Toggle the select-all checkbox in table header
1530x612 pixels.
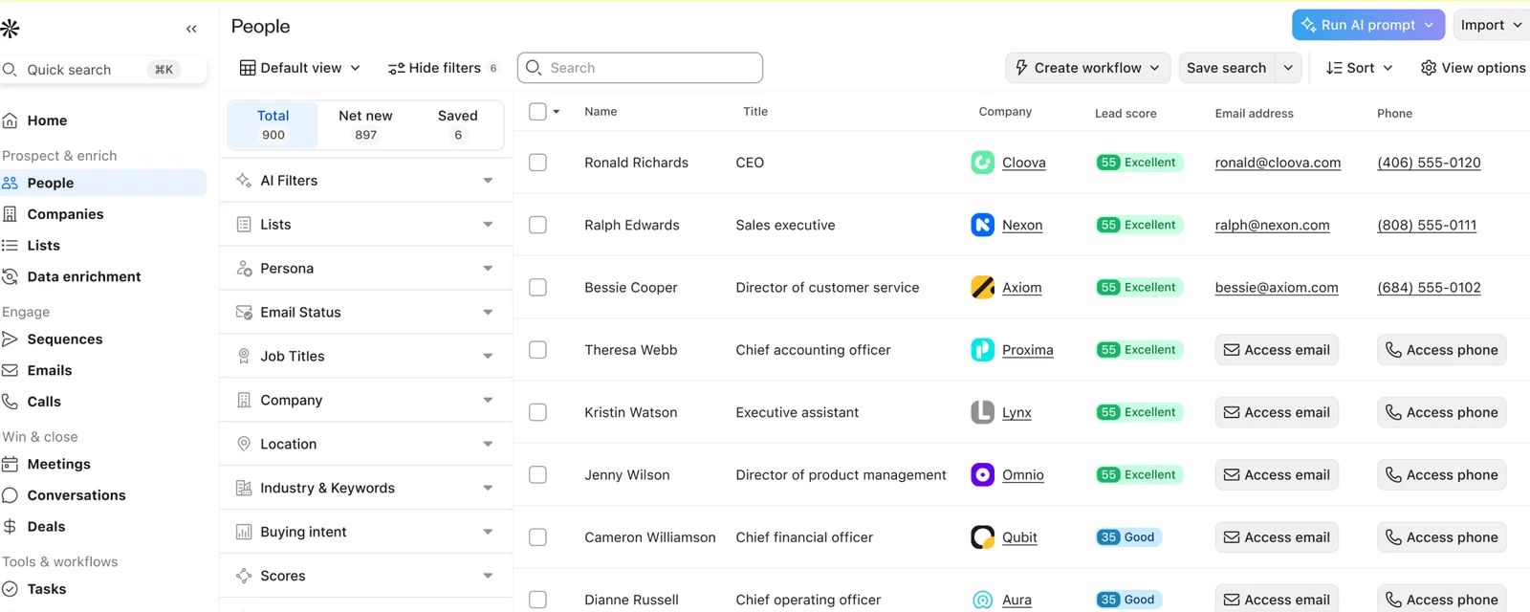pos(537,112)
